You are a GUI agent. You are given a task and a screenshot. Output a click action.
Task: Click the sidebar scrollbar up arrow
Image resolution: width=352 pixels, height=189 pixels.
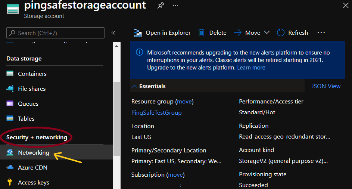[x=116, y=46]
